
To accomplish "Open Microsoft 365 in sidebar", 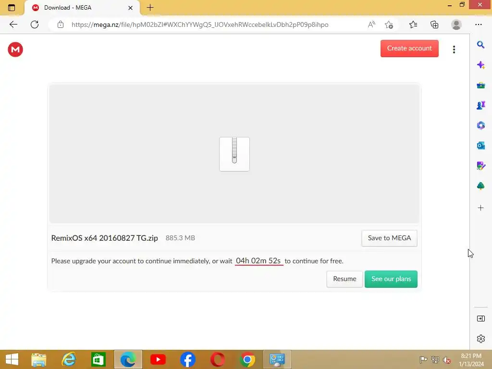I will [x=480, y=125].
